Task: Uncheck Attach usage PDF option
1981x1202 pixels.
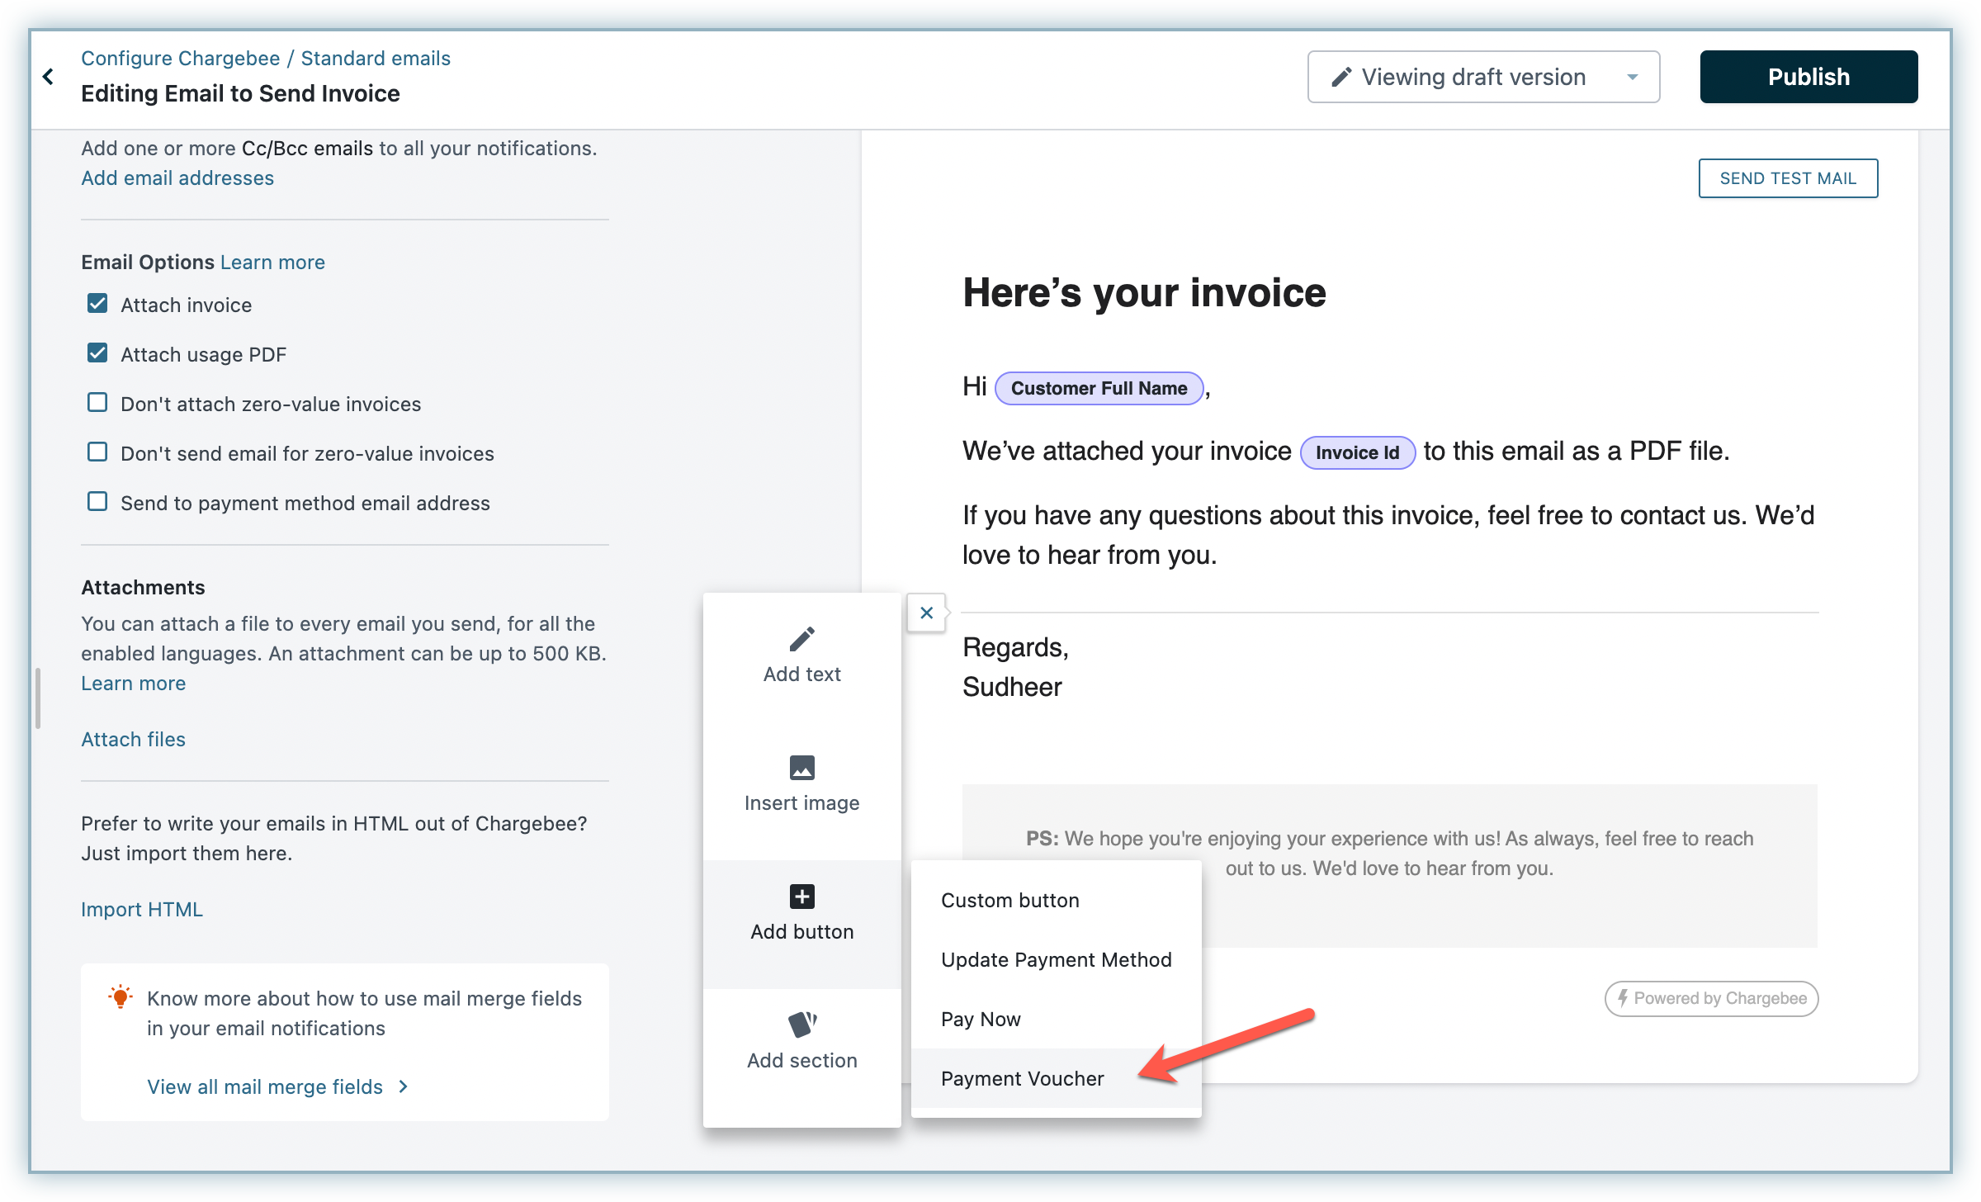Action: coord(97,353)
